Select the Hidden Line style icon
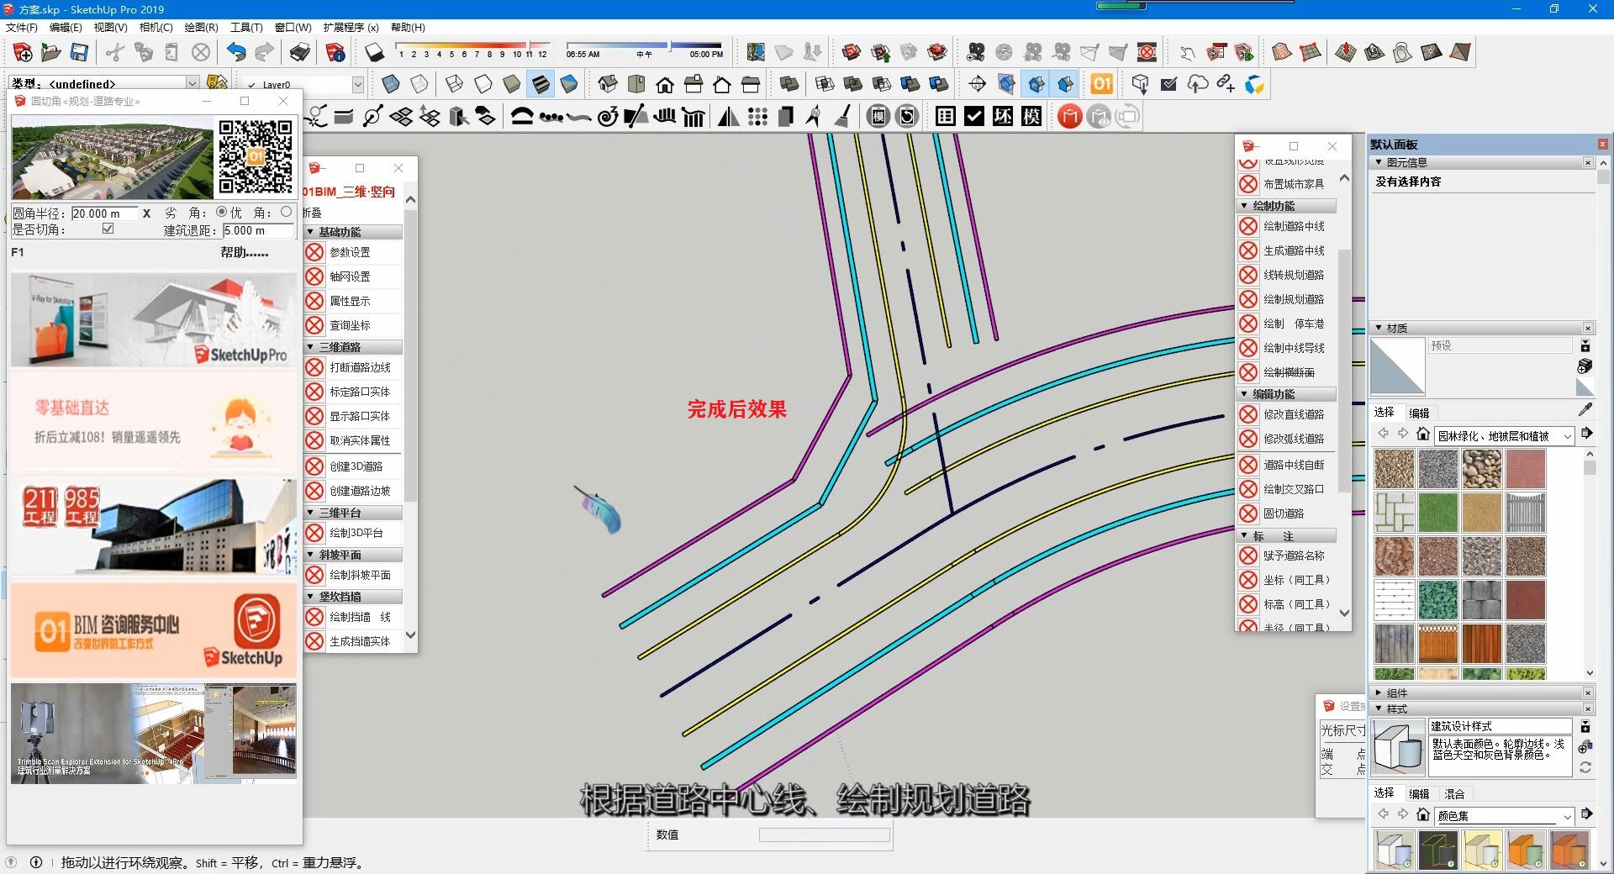This screenshot has width=1614, height=874. pos(483,84)
